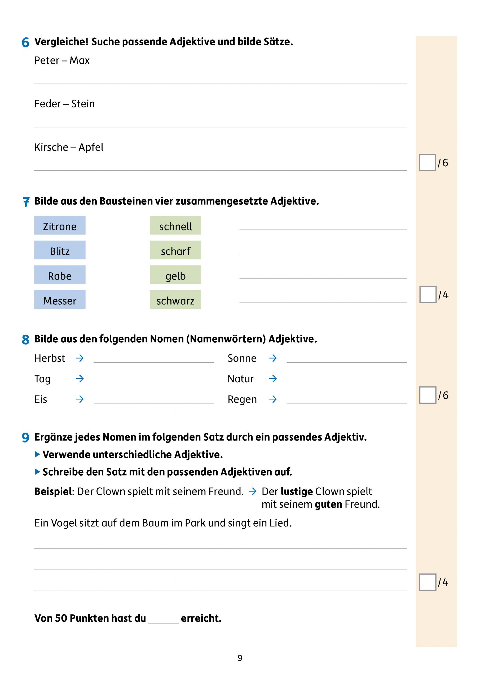Click the answer line under Peter – Max
Image resolution: width=480 pixels, height=679 pixels.
click(x=220, y=80)
